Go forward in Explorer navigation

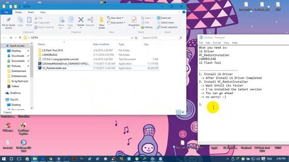[x=10, y=38]
